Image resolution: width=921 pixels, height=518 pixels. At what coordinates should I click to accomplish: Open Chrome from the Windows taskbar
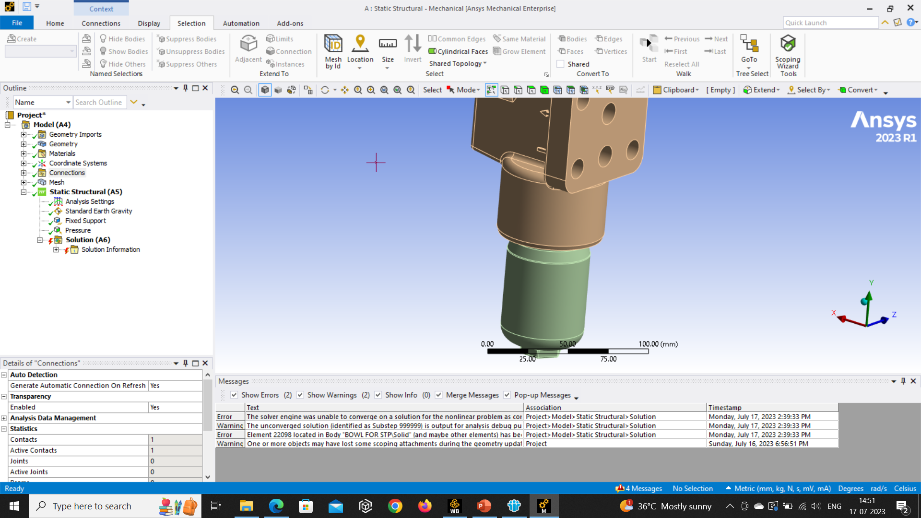click(x=395, y=506)
